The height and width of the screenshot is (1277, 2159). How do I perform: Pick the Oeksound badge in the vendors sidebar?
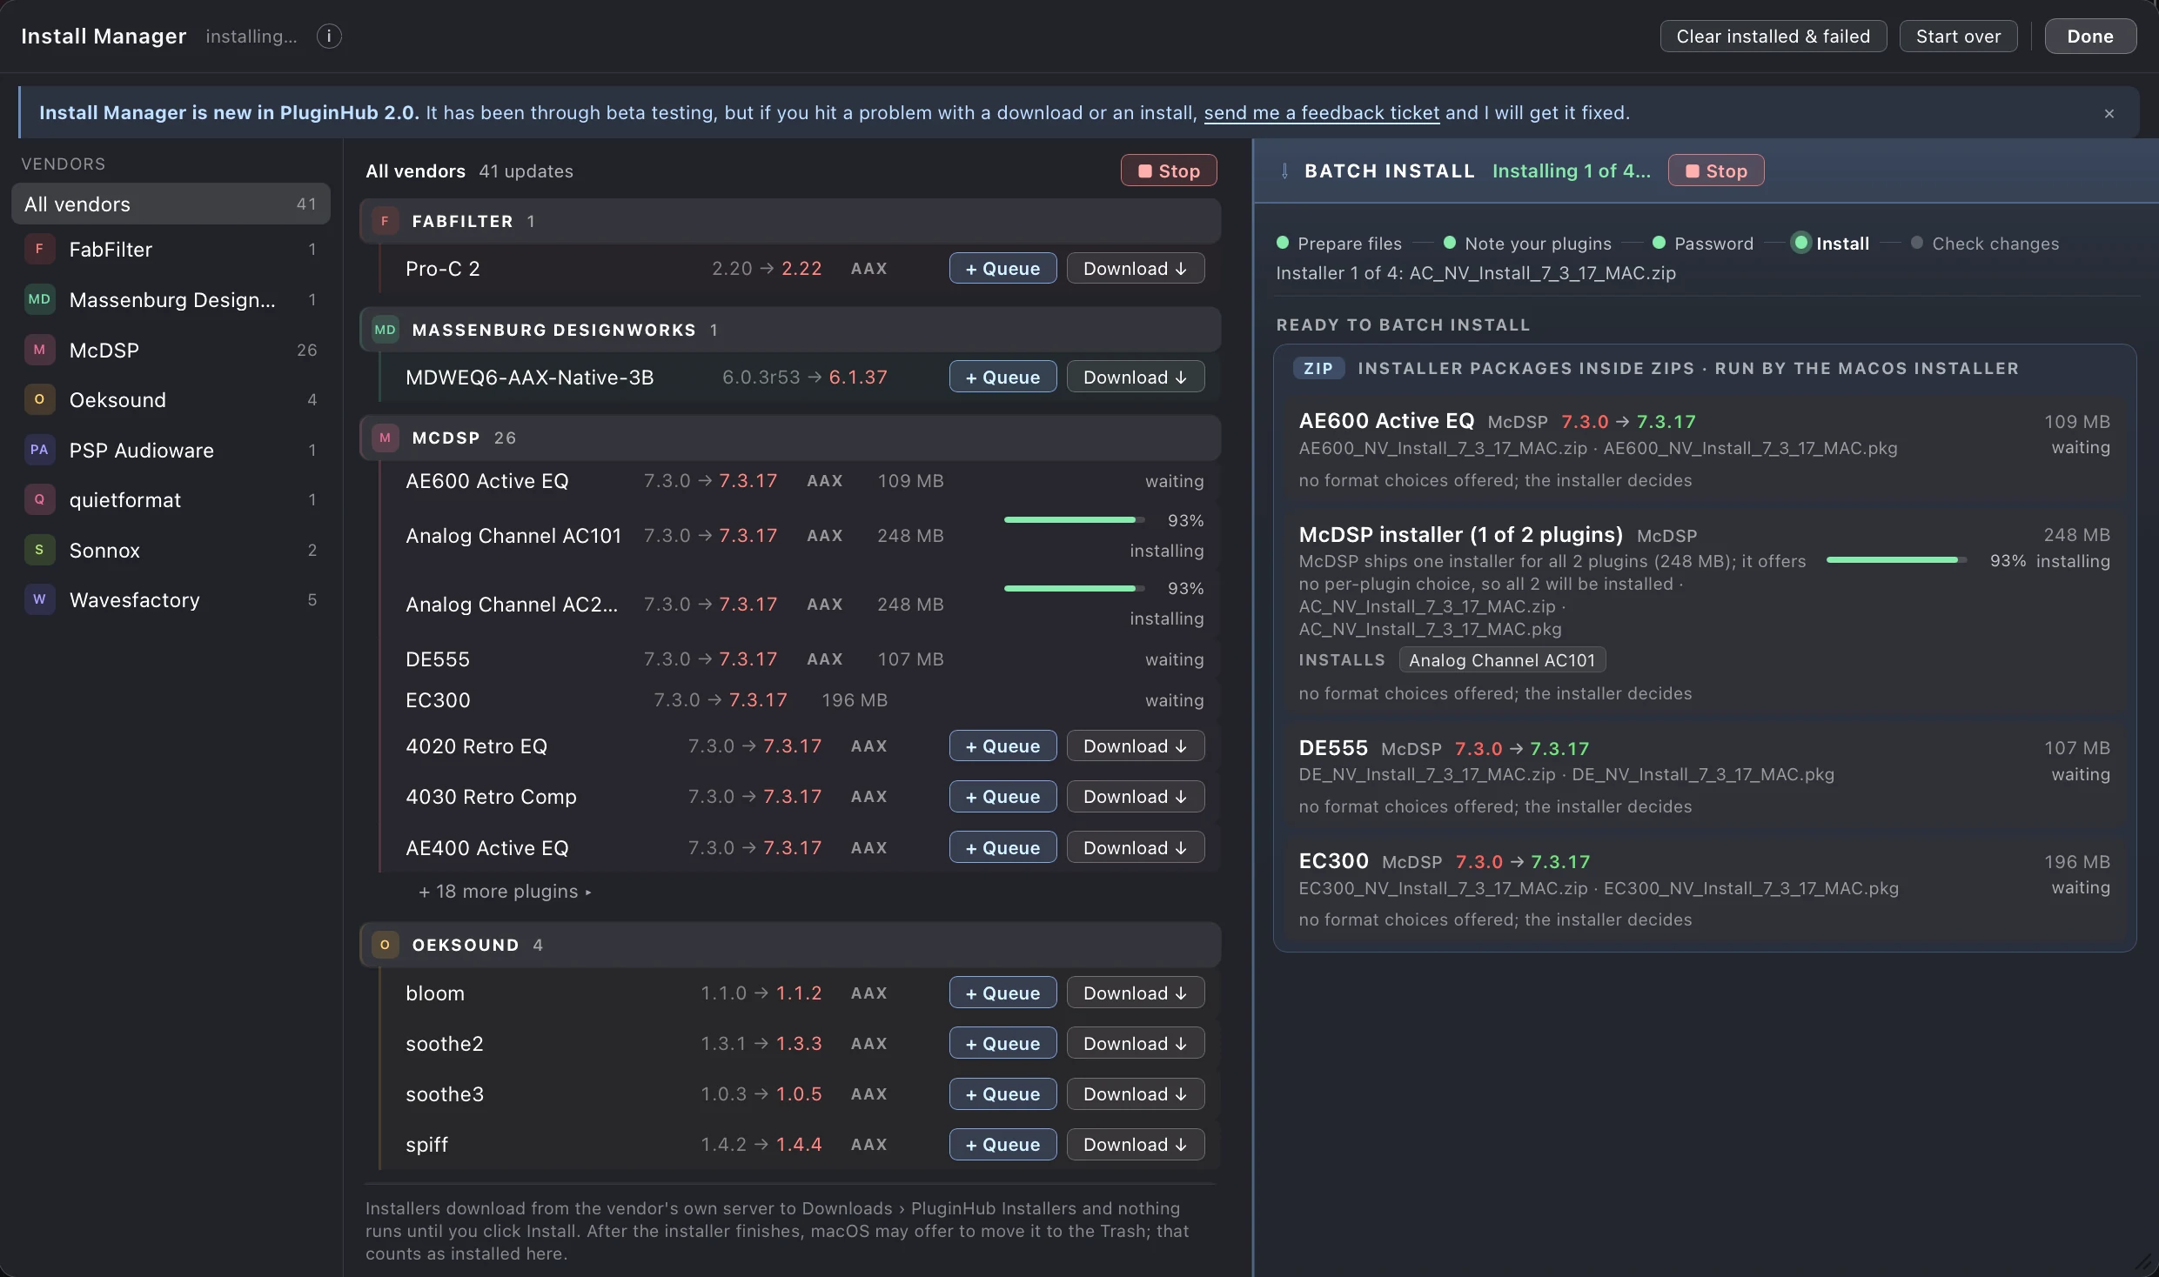39,400
